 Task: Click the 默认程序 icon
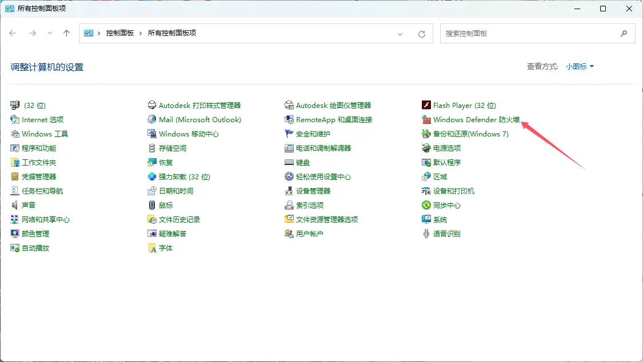point(426,163)
